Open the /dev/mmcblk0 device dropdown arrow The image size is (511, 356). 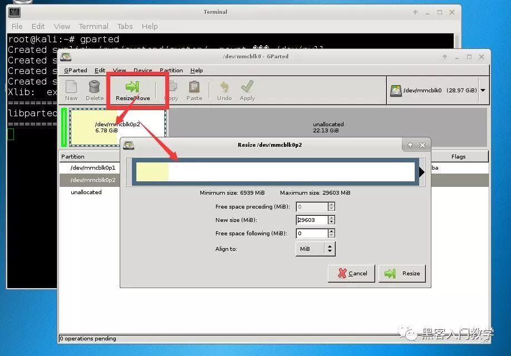click(483, 90)
